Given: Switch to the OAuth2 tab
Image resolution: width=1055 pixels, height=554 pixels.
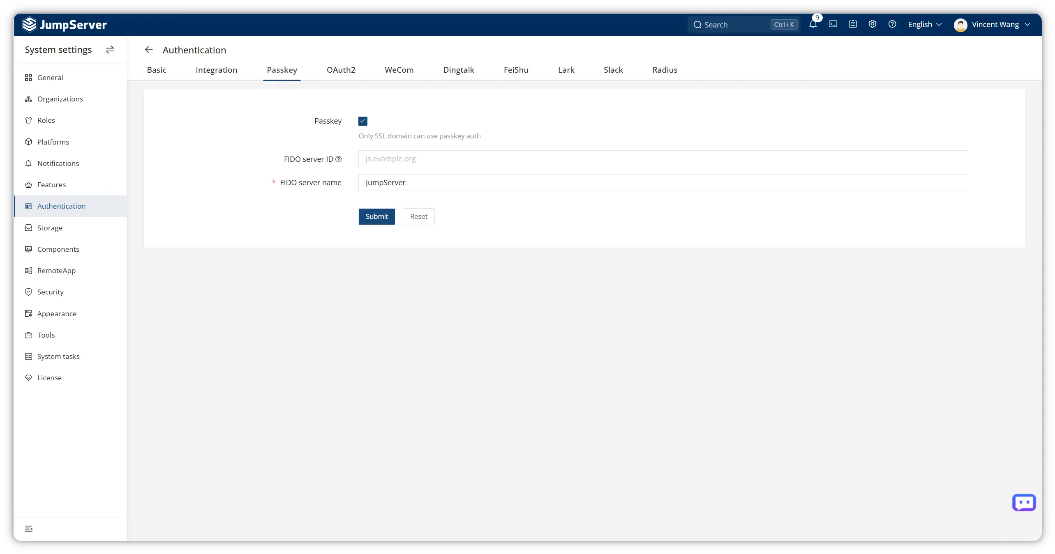Looking at the screenshot, I should click(x=341, y=70).
